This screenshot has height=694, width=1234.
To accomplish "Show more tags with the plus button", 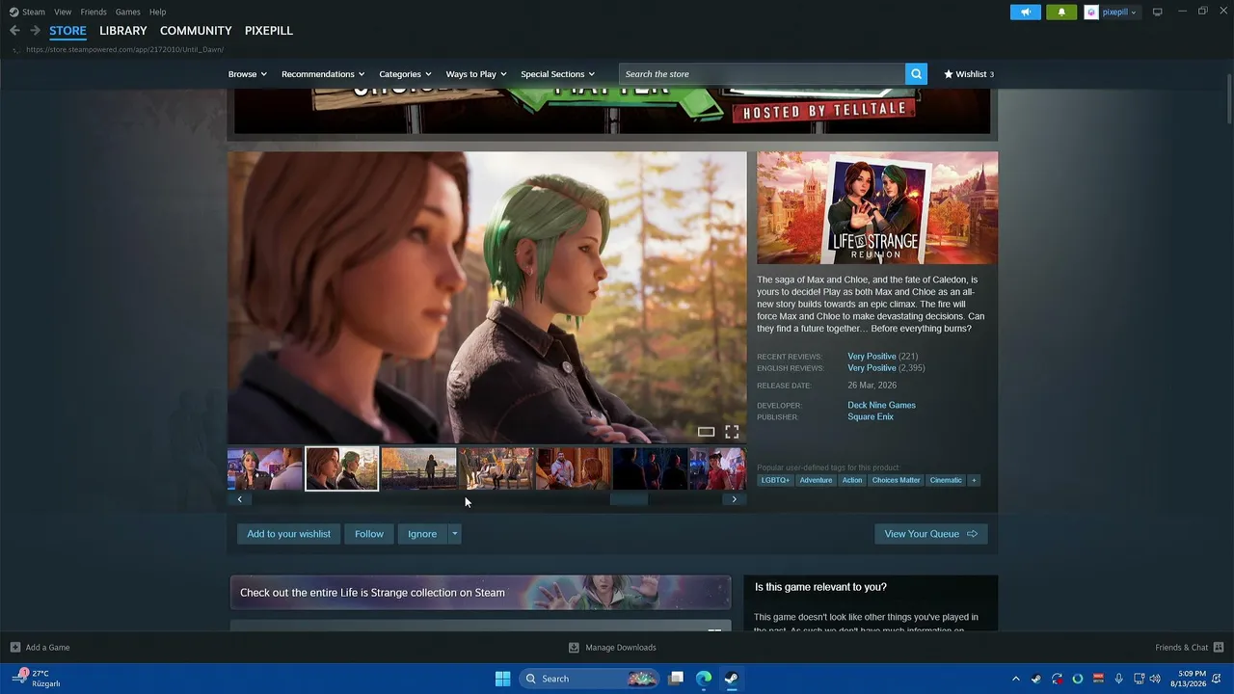I will (974, 480).
